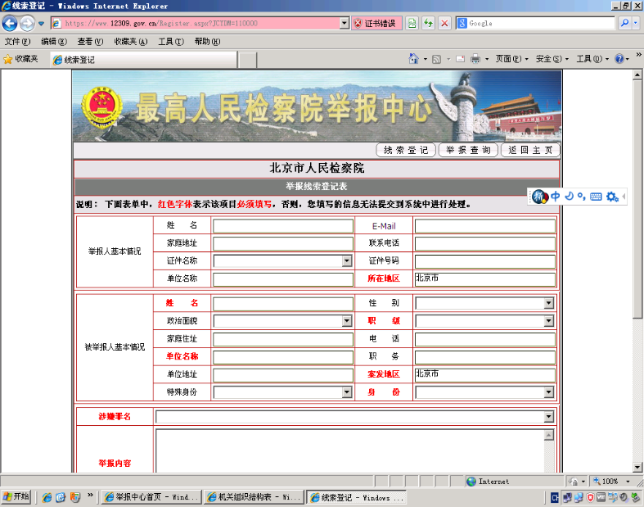Expand the 证件名称 dropdown

coord(347,261)
